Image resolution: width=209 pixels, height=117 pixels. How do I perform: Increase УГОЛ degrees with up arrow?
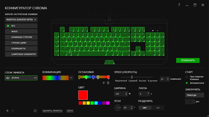point(131,107)
